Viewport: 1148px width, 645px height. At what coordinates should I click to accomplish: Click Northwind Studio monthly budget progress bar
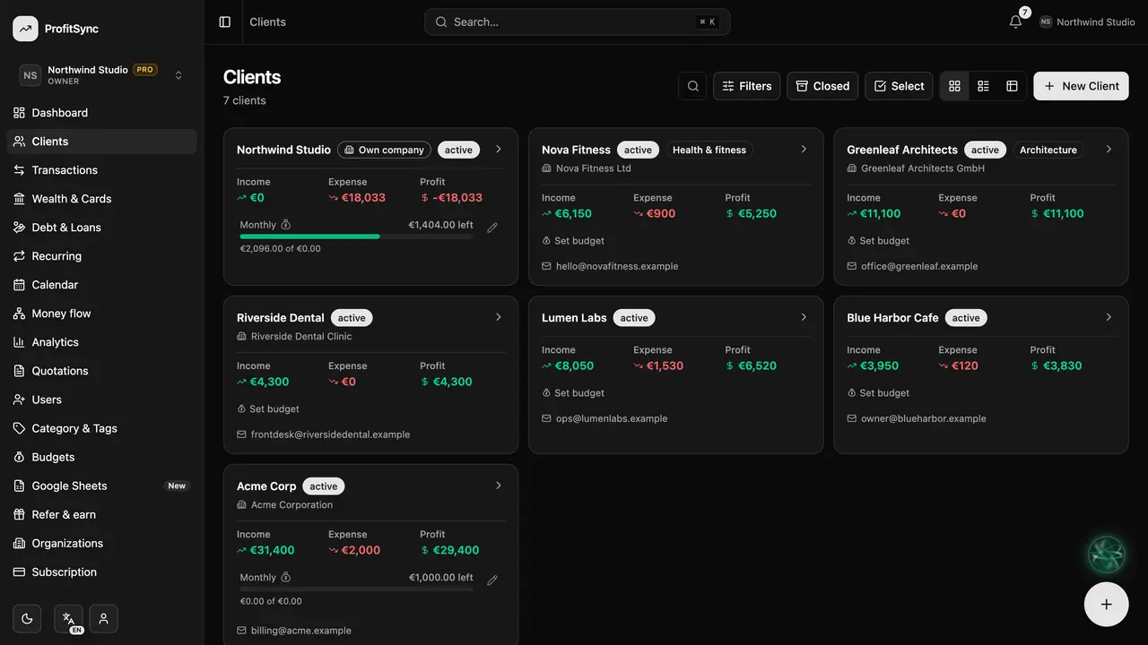[x=356, y=236]
